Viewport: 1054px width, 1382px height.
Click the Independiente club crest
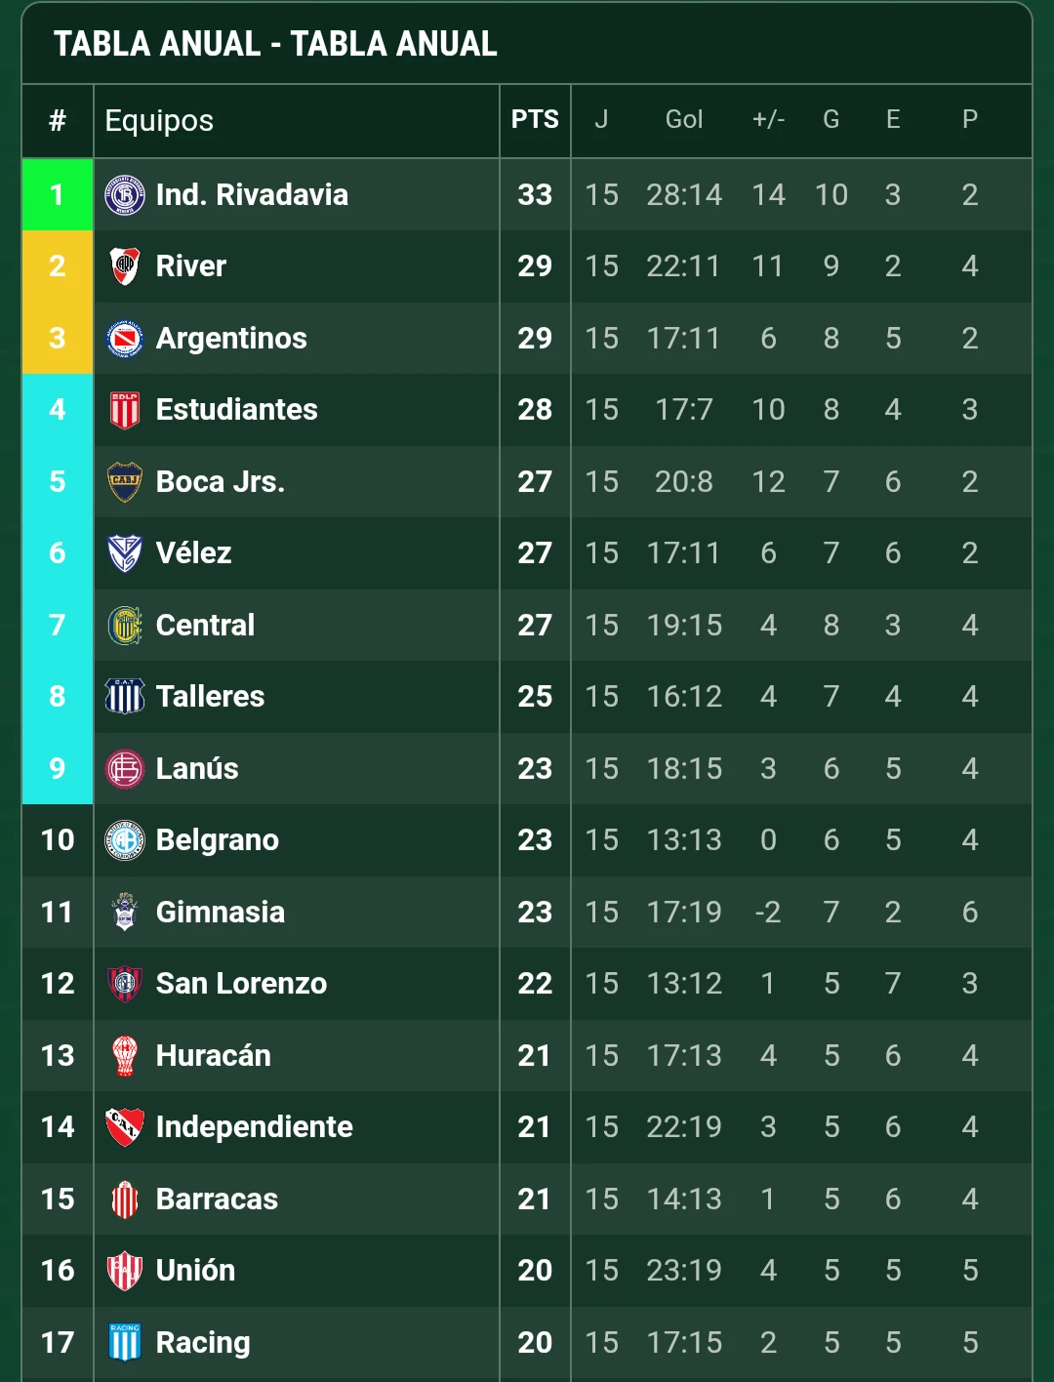coord(125,1127)
